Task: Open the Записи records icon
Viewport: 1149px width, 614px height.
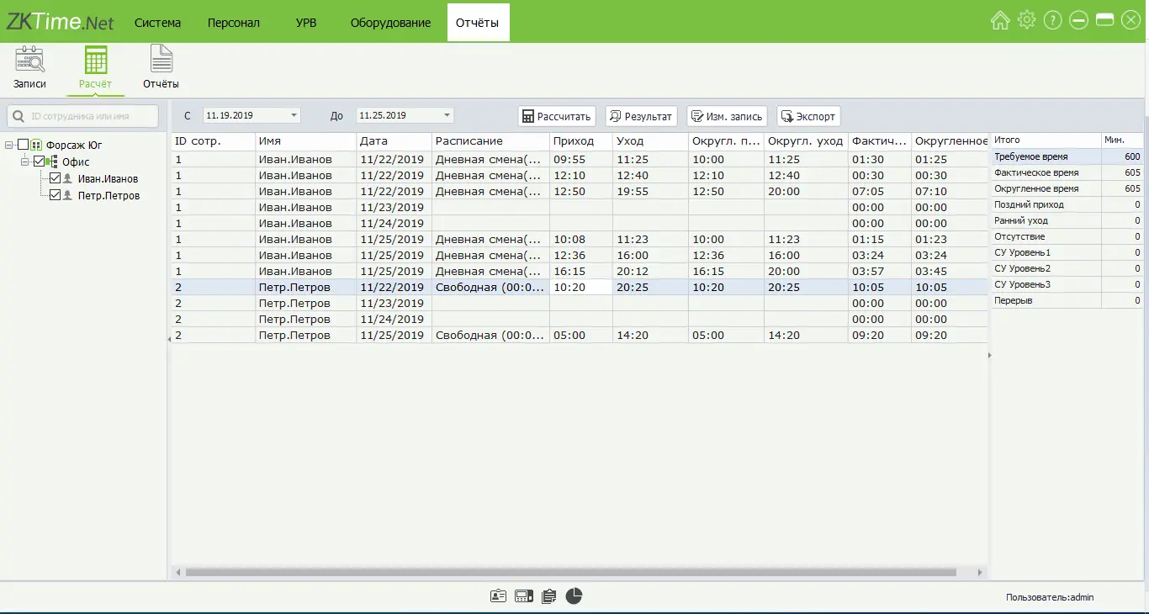Action: click(x=29, y=61)
